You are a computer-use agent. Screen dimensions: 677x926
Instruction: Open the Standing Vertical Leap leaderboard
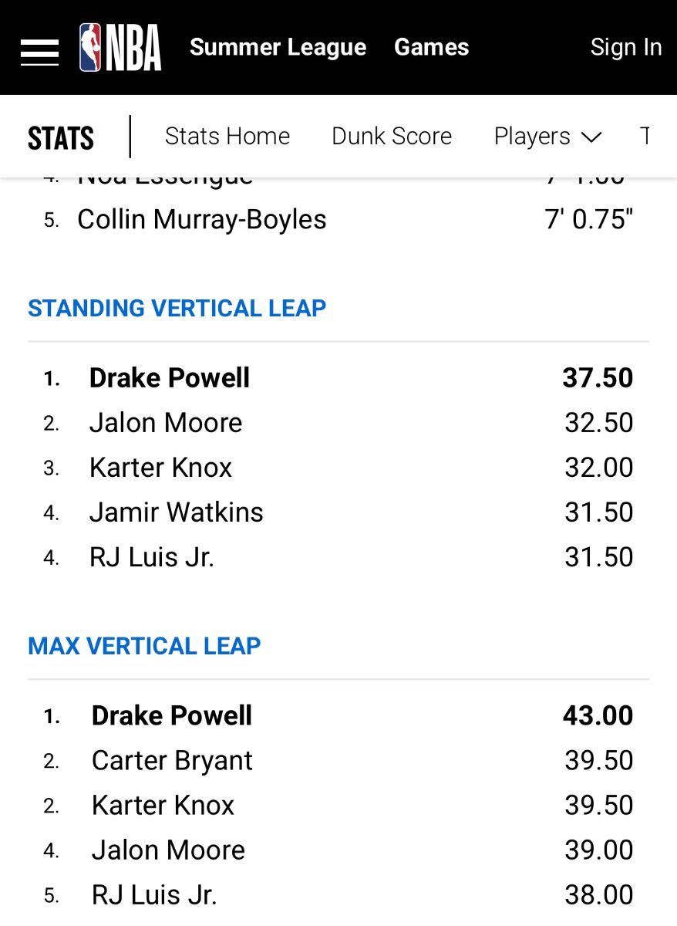click(177, 309)
